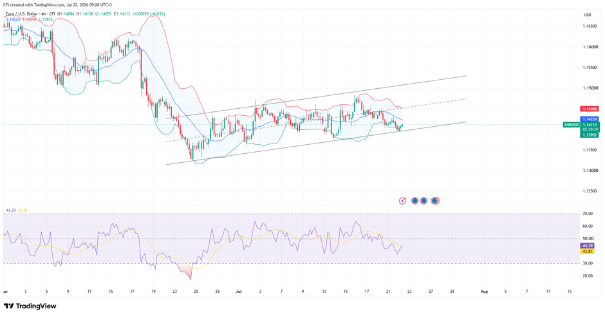Click the Bollinger legend value 1.13952
Viewport: 605px width, 316px height.
pyautogui.click(x=46, y=19)
